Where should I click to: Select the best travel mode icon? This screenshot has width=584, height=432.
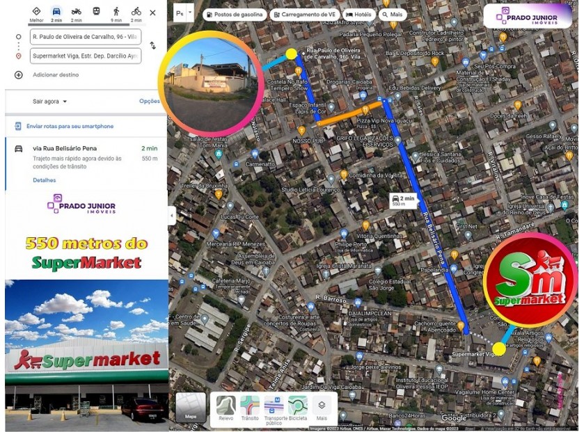[36, 11]
